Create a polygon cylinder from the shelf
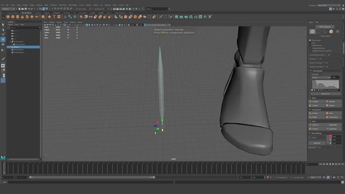 18,17
